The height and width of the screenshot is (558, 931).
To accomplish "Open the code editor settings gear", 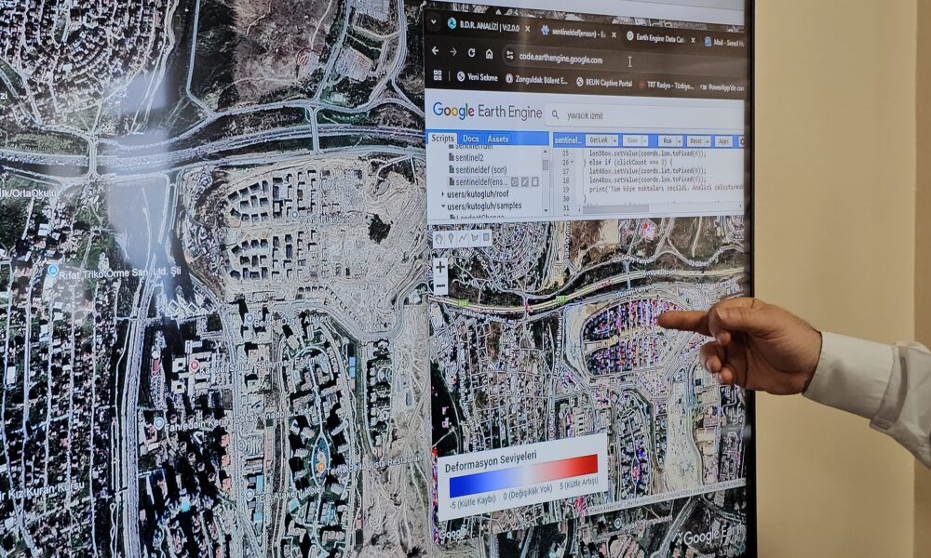I will click(742, 141).
